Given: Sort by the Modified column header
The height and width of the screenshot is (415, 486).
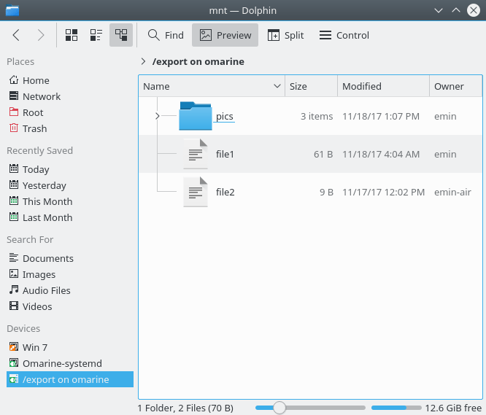Looking at the screenshot, I should coord(362,86).
